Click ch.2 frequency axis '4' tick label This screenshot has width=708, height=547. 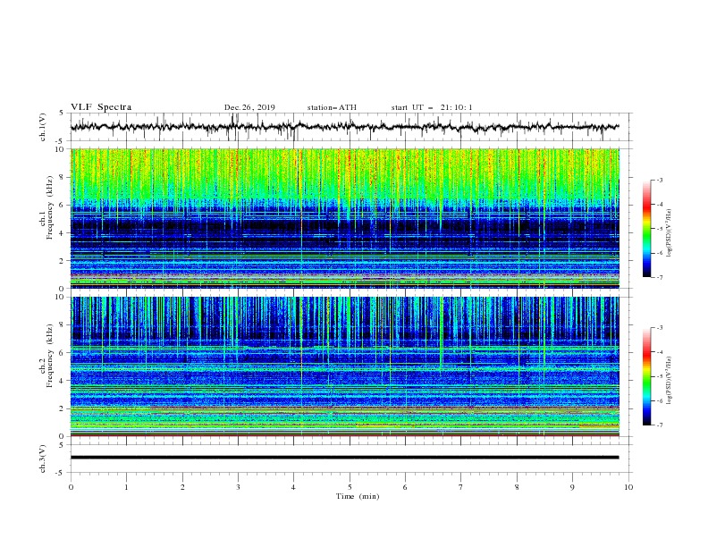point(62,381)
